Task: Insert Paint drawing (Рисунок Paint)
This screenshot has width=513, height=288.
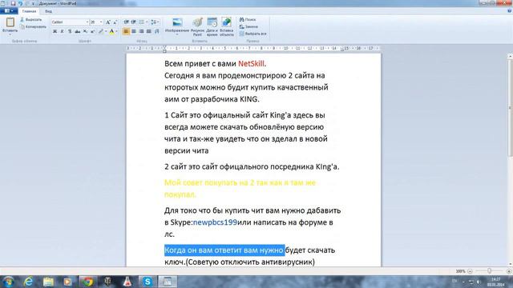Action: click(197, 26)
